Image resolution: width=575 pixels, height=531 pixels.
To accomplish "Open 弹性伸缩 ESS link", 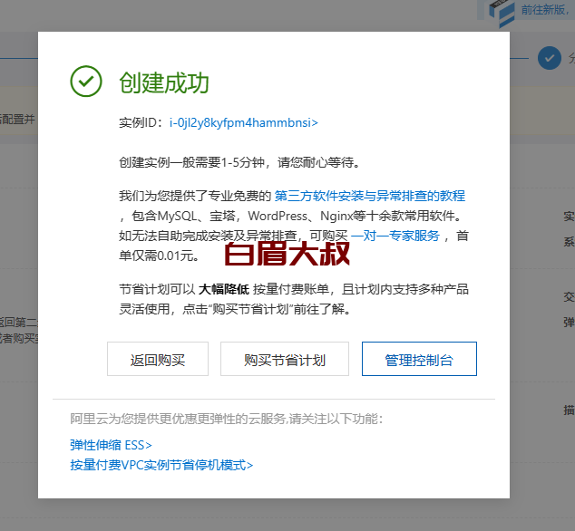I will [111, 445].
